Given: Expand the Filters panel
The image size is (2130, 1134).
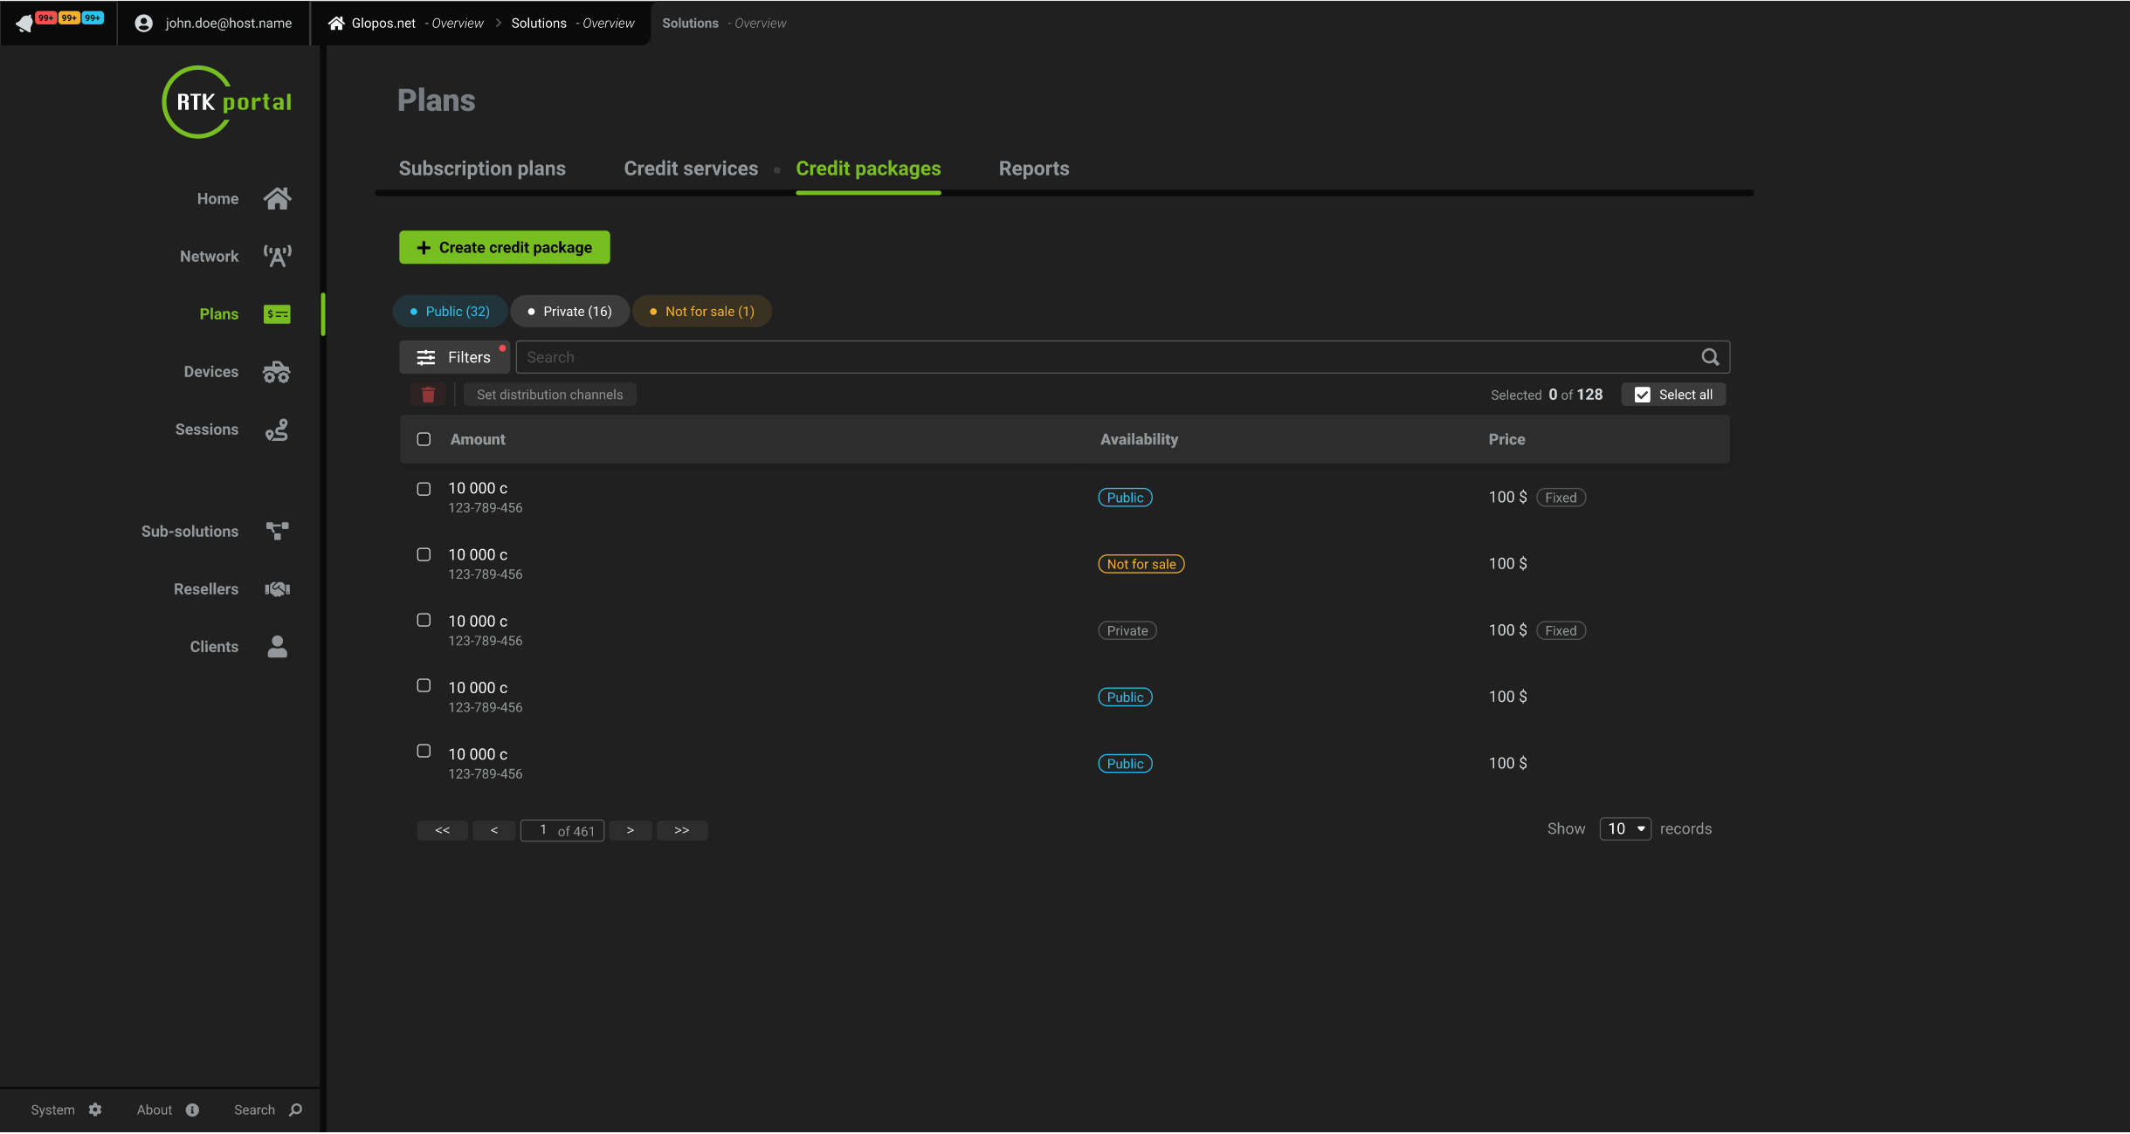Looking at the screenshot, I should coord(454,357).
